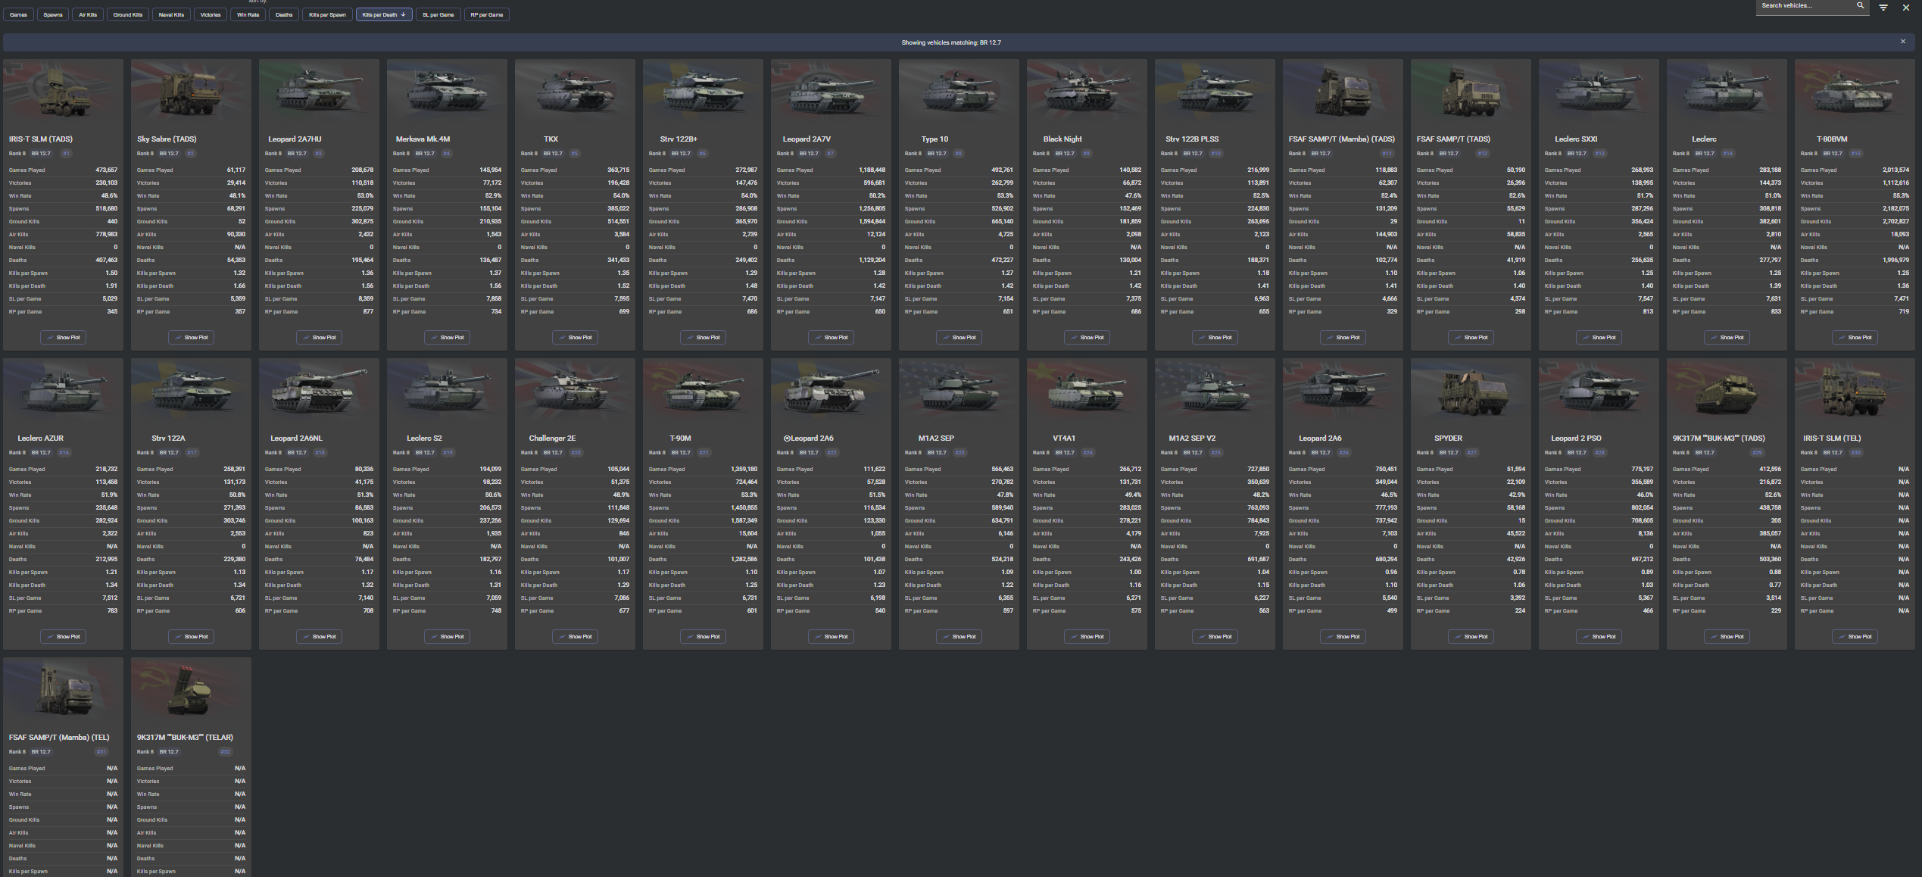This screenshot has height=877, width=1922.
Task: Dismiss the BR 12.7 filter banner
Action: 1902,42
